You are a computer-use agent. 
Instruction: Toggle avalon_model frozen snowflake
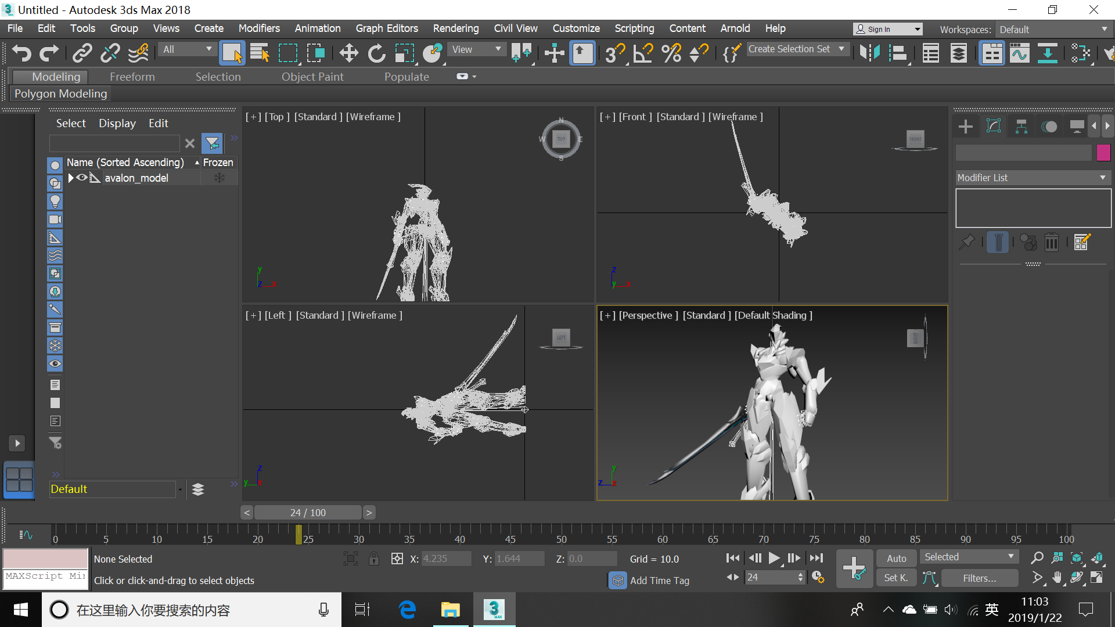(220, 178)
